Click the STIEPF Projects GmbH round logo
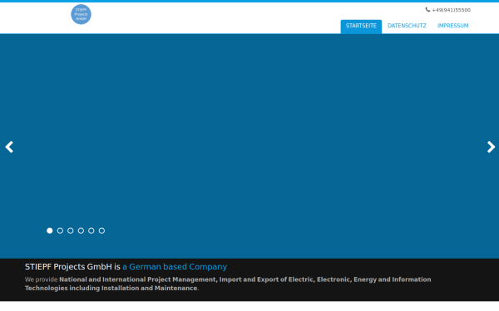 pyautogui.click(x=81, y=14)
